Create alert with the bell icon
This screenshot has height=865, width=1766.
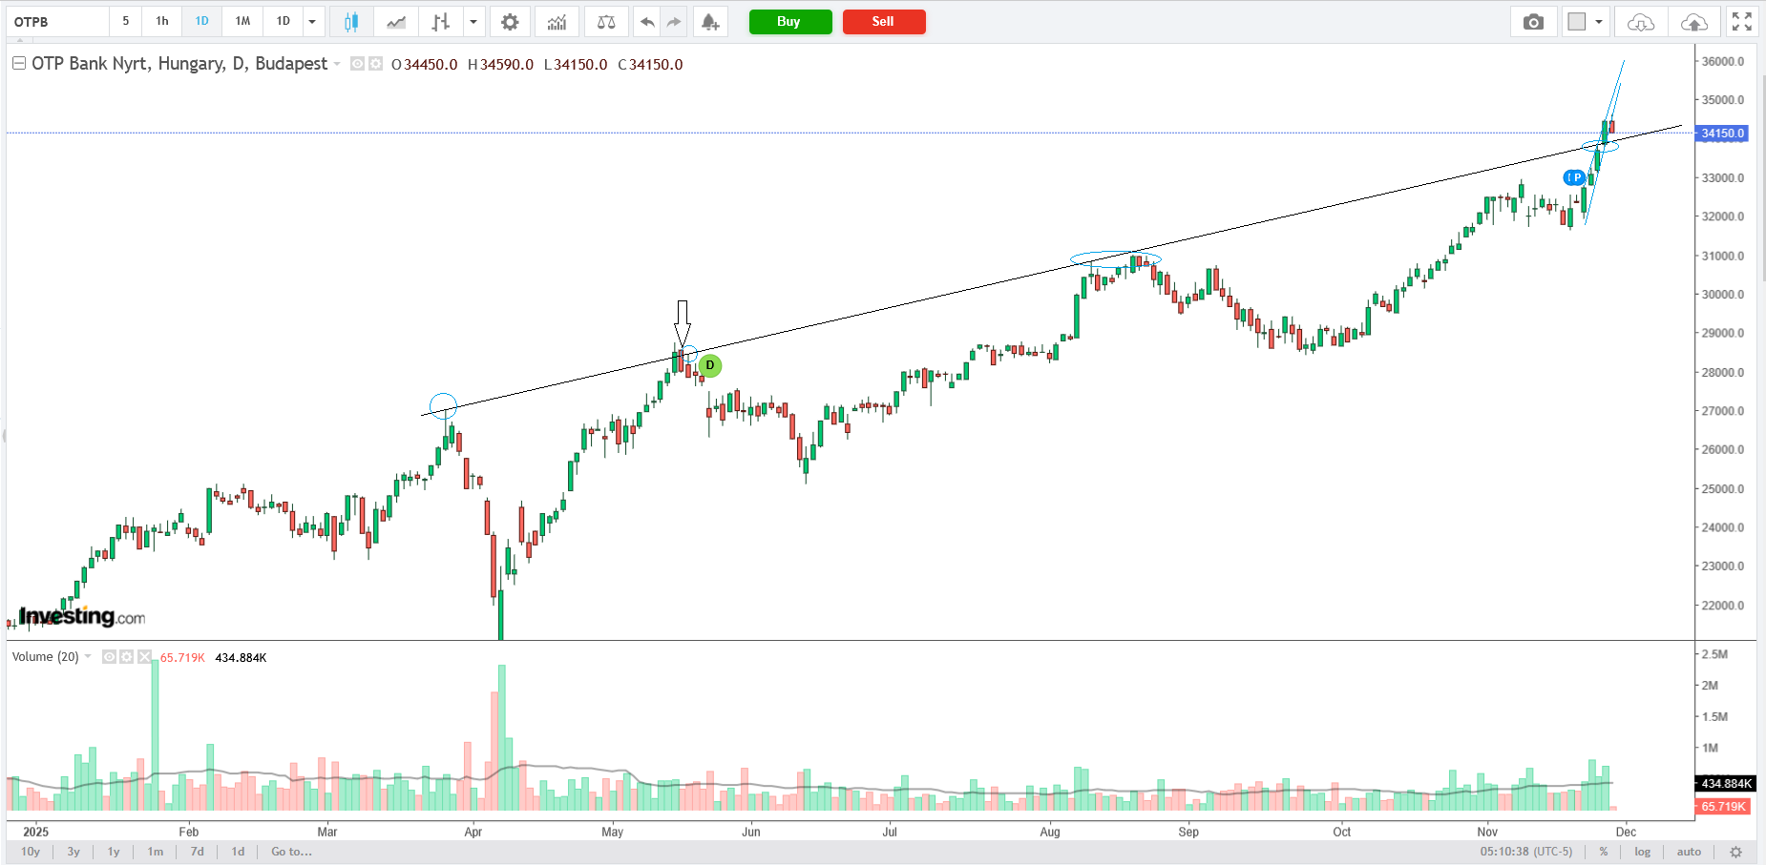[x=709, y=22]
